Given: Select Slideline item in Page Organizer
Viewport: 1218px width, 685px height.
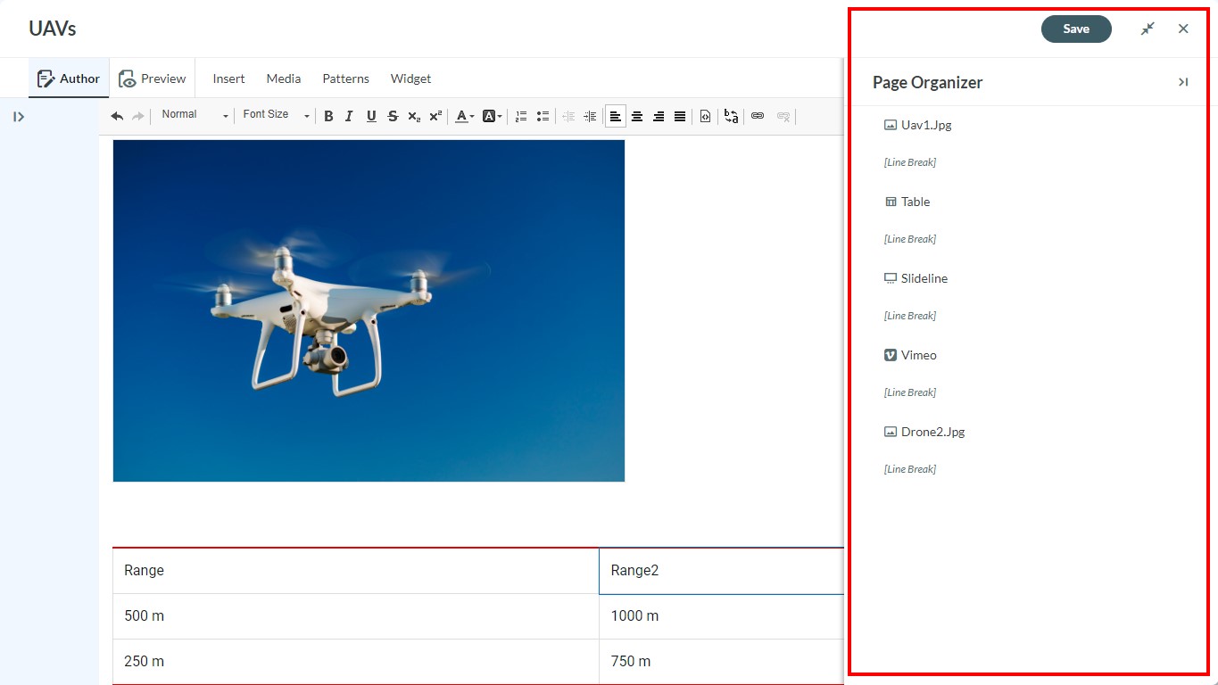Looking at the screenshot, I should click(x=916, y=278).
